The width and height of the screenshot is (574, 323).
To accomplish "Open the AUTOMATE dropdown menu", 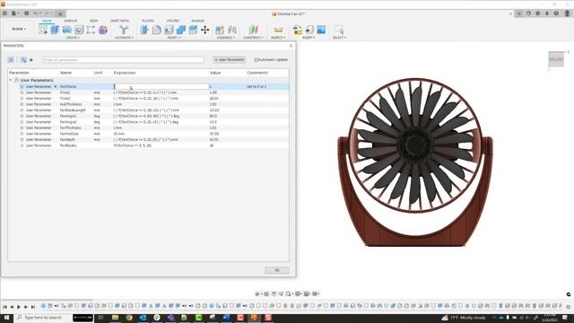I will 124,38.
